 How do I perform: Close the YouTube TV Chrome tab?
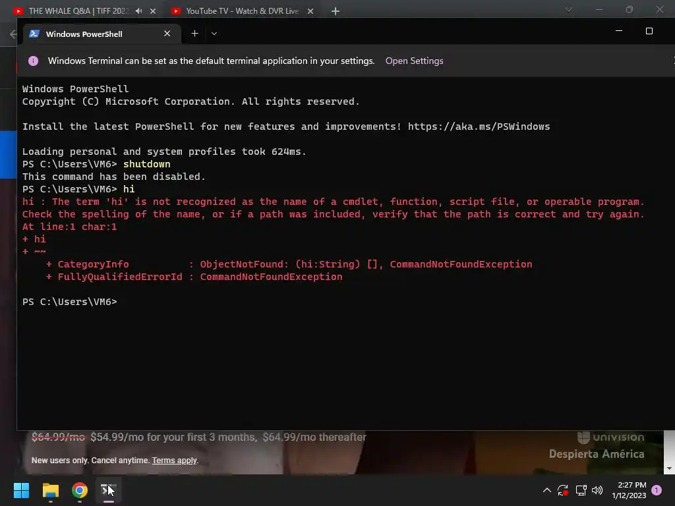(310, 11)
